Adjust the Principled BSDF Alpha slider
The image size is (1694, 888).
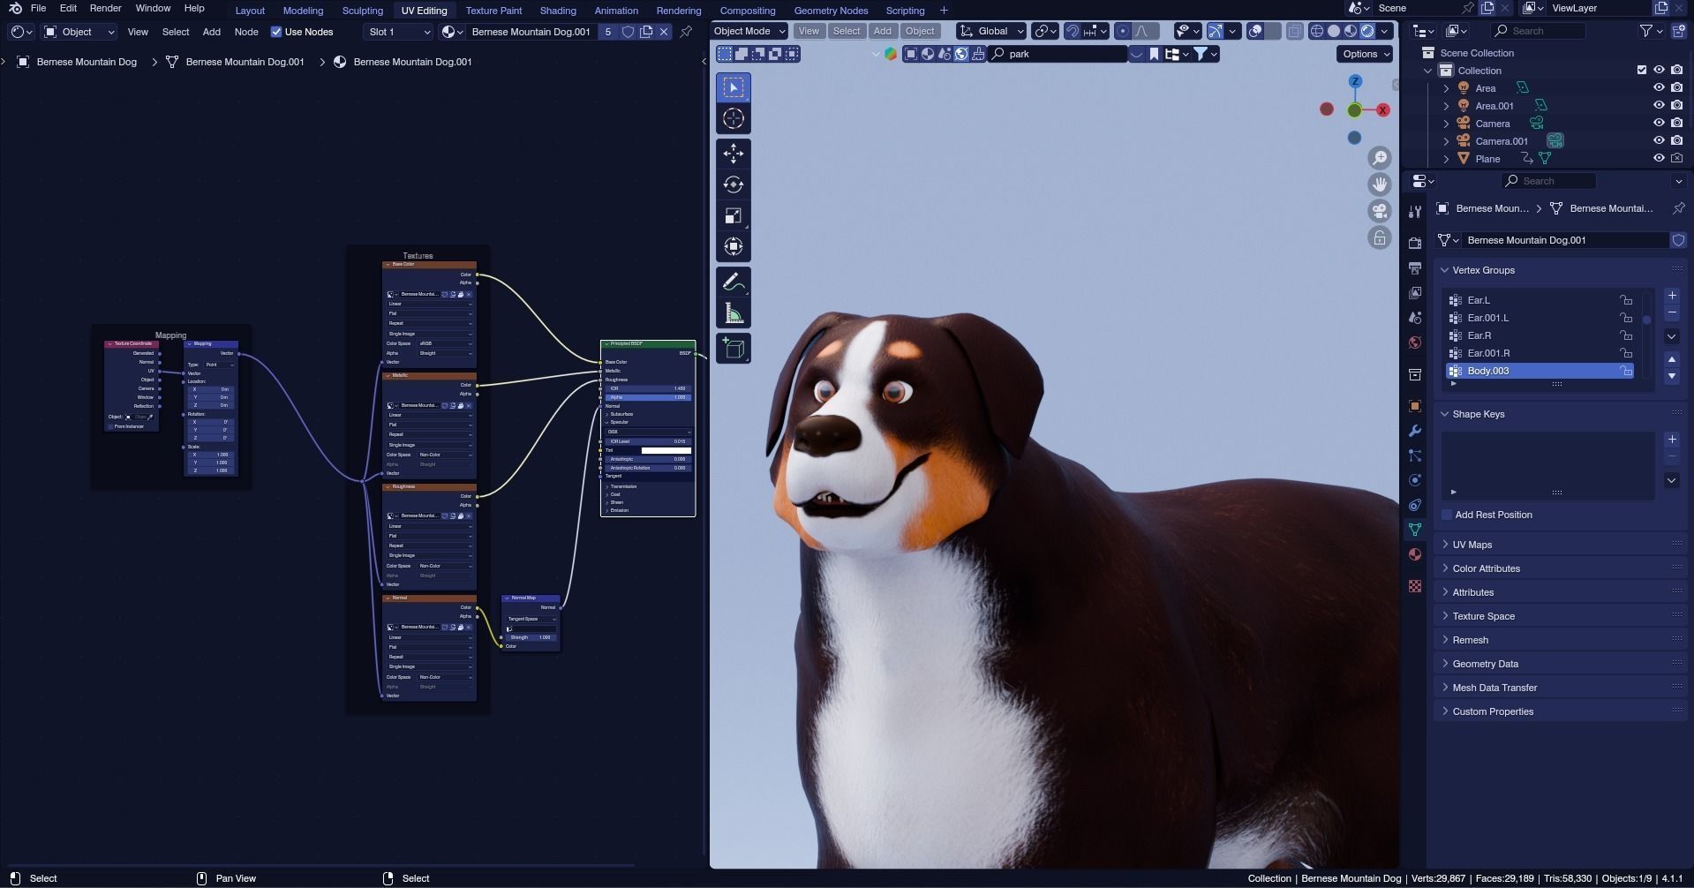pos(648,397)
